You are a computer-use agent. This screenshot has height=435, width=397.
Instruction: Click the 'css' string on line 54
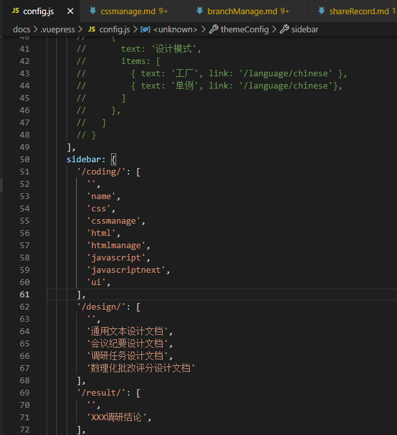99,209
